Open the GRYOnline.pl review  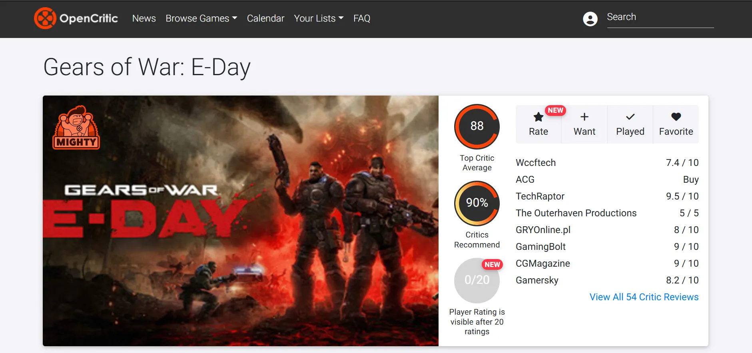(543, 230)
